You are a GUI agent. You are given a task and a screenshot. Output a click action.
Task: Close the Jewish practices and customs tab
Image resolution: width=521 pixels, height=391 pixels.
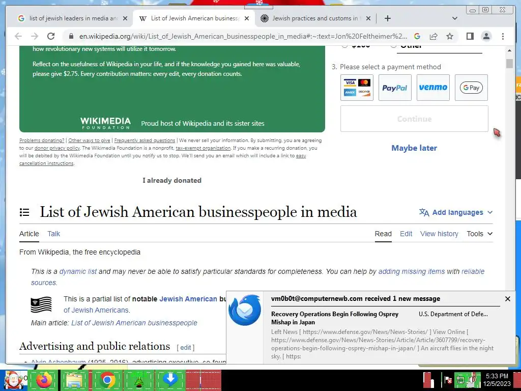(368, 18)
